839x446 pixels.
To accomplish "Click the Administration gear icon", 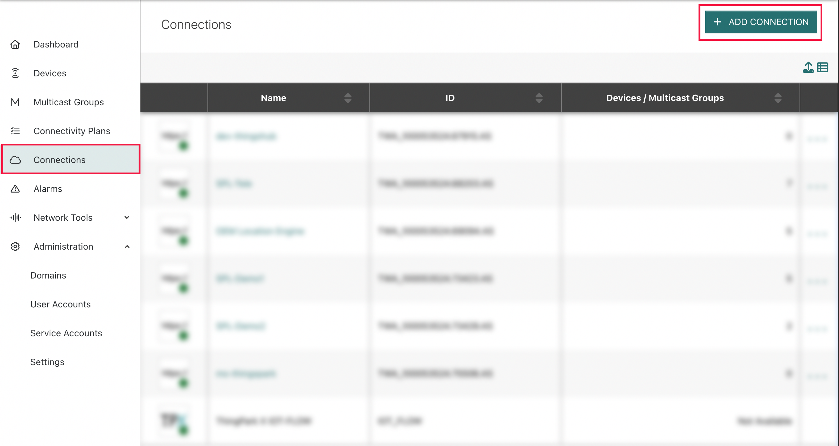I will [15, 247].
